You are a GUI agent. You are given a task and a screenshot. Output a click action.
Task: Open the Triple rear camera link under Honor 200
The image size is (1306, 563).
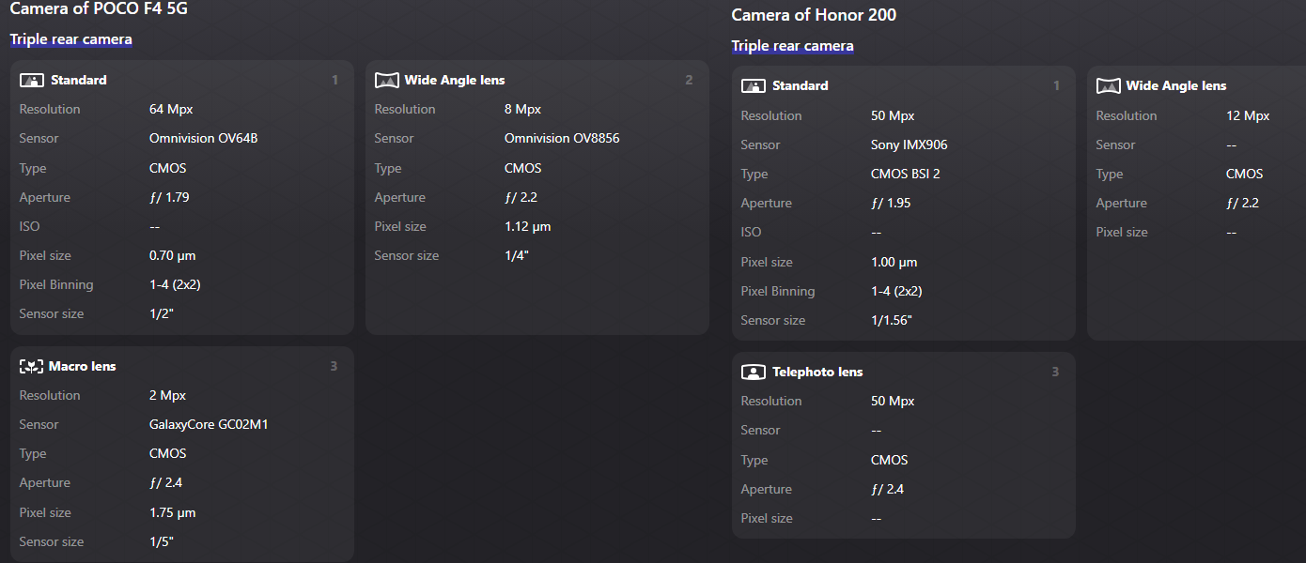tap(792, 46)
